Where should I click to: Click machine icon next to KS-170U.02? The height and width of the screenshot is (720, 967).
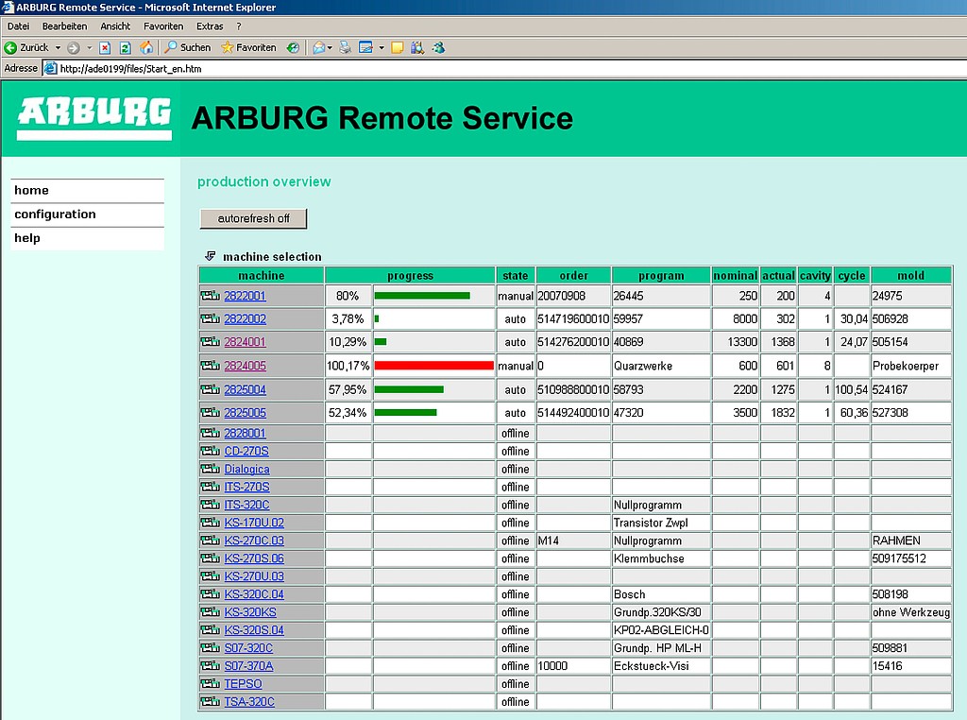pos(211,523)
